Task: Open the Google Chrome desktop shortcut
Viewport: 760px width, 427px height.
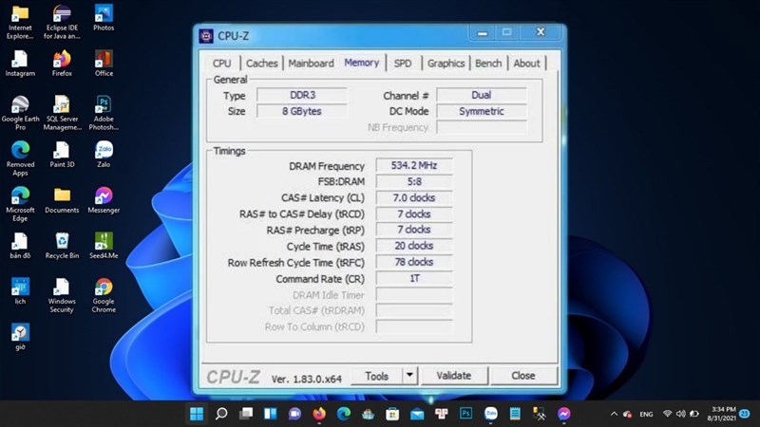Action: tap(104, 288)
